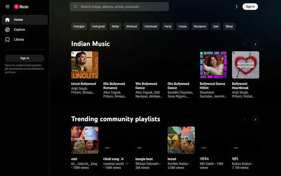
Task: Click the YouTube Music logo
Action: (21, 7)
